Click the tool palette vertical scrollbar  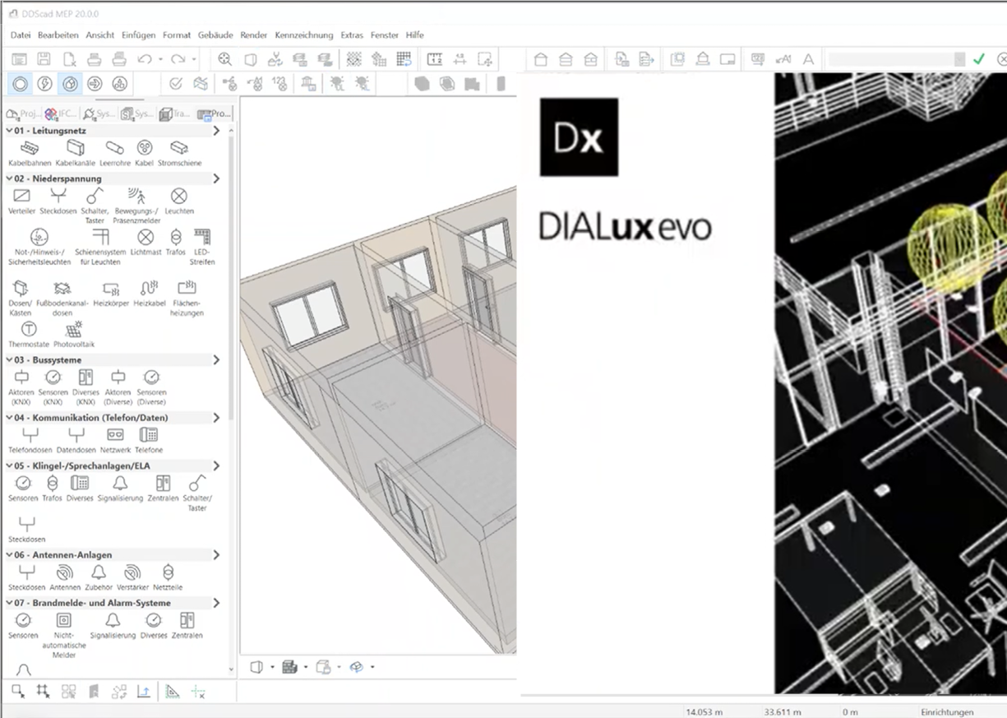(232, 280)
